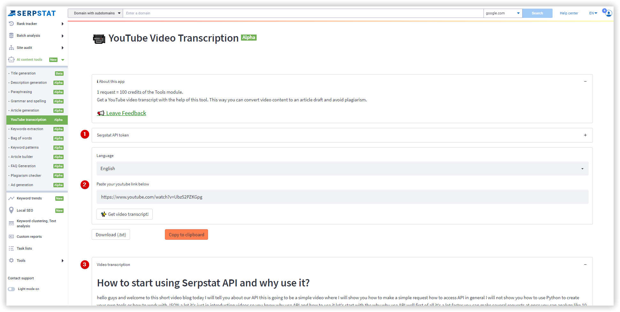
Task: Click the AI content tools robot icon
Action: coord(12,59)
